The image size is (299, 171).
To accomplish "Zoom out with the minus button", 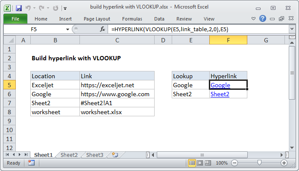I will (x=235, y=163).
